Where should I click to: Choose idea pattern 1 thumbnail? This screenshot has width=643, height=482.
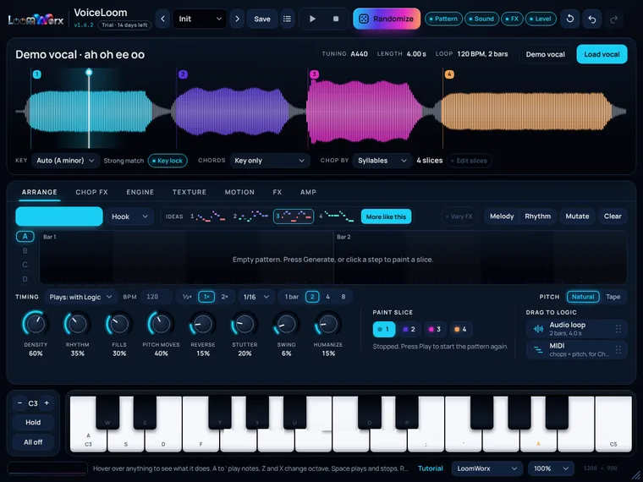tap(208, 216)
